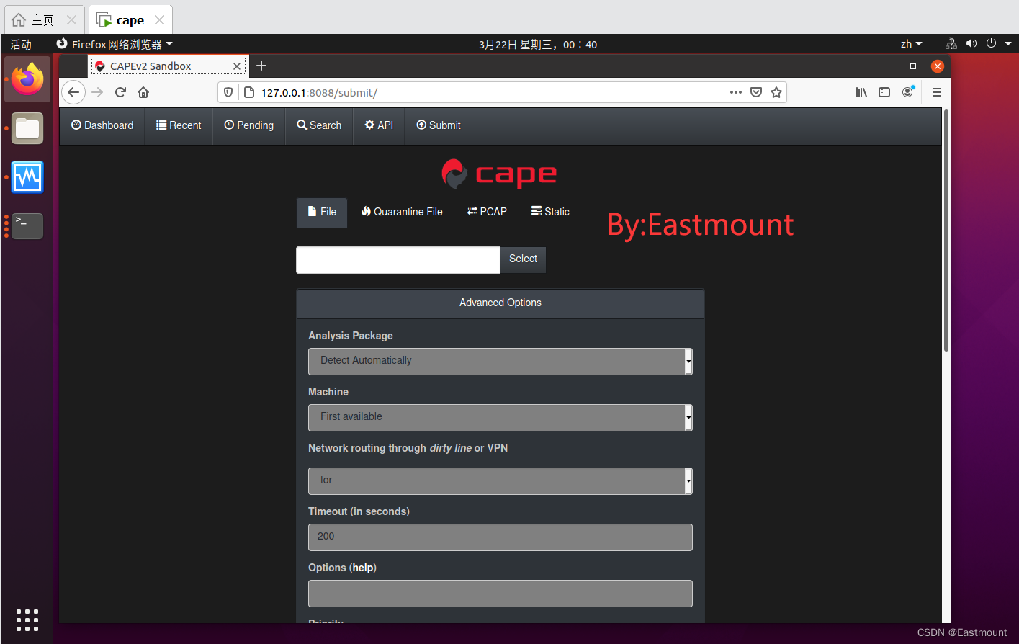Screen dimensions: 1019x644
Task: Open the clock and calendar panel
Action: coord(538,44)
